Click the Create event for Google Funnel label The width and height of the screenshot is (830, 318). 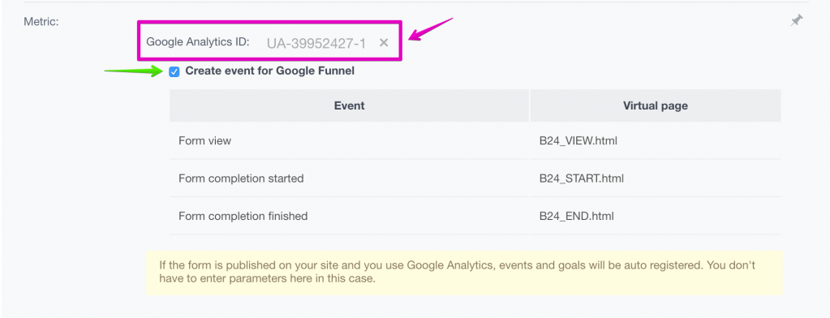269,71
